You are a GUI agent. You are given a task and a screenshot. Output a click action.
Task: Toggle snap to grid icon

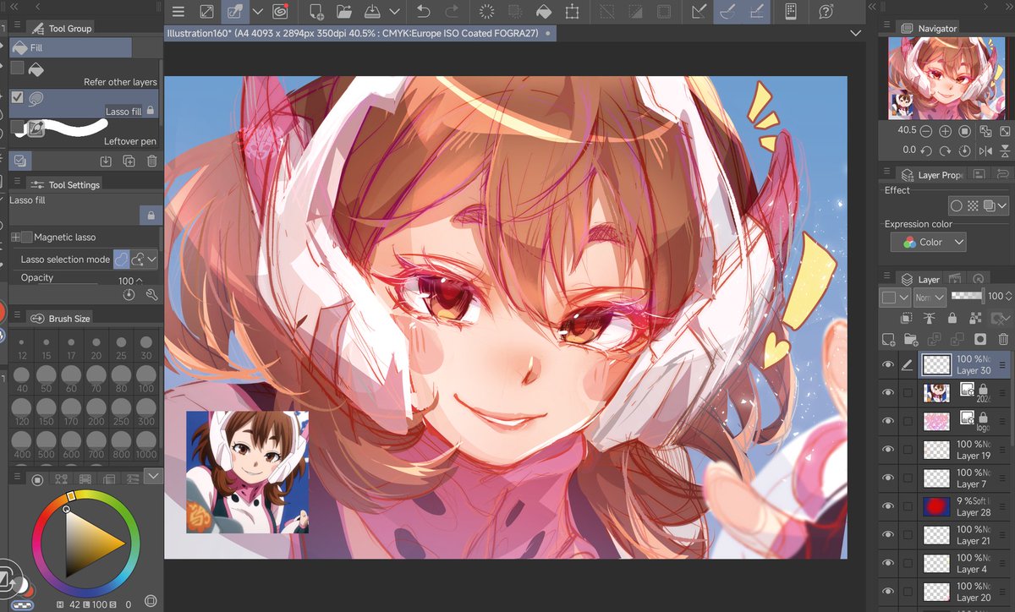click(x=757, y=12)
